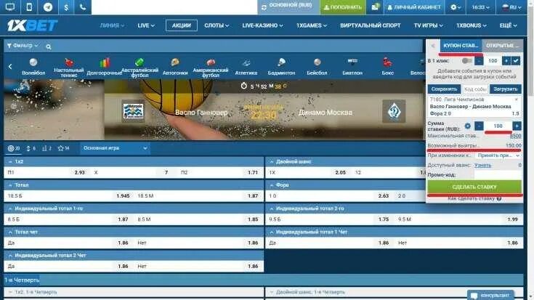
Task: Select Волейбол sport icon
Action: [33, 66]
